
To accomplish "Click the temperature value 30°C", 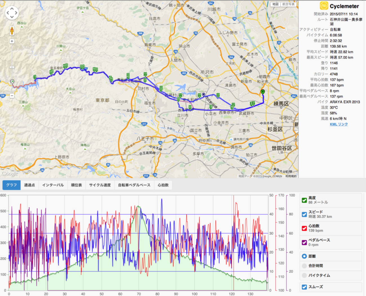I will tap(334, 108).
